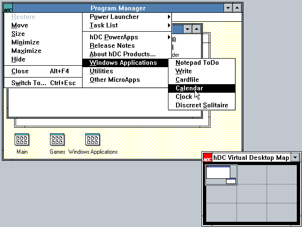Launch Discreet Solitaire from submenu
Viewport: 302px width, 227px height.
(201, 105)
